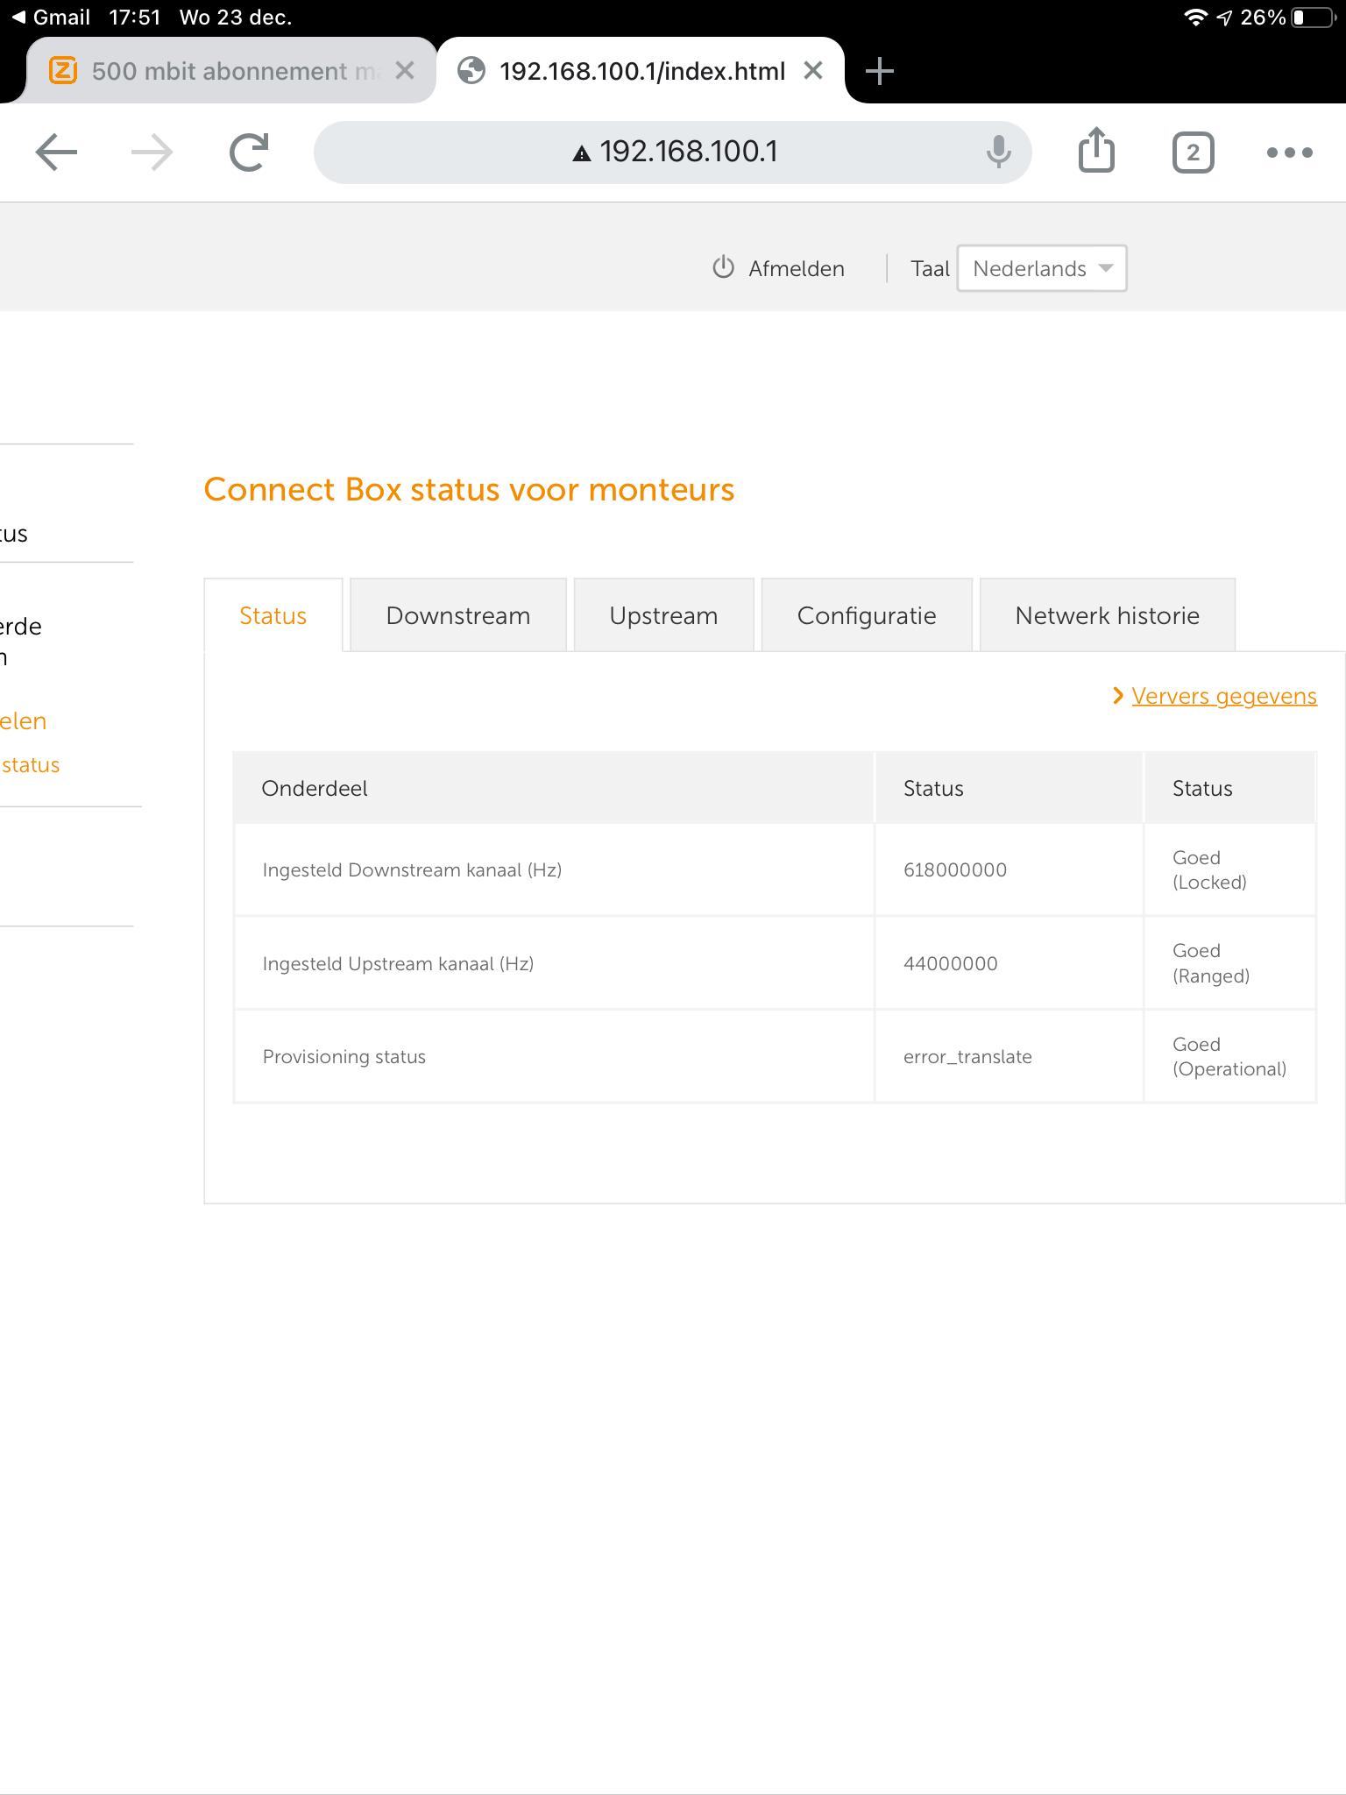
Task: Add a new browser tab
Action: [x=879, y=71]
